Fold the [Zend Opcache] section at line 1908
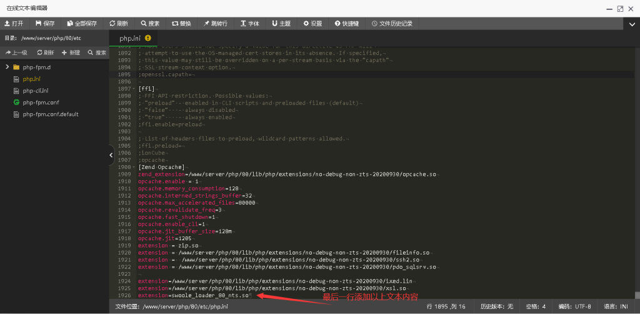 click(x=135, y=168)
